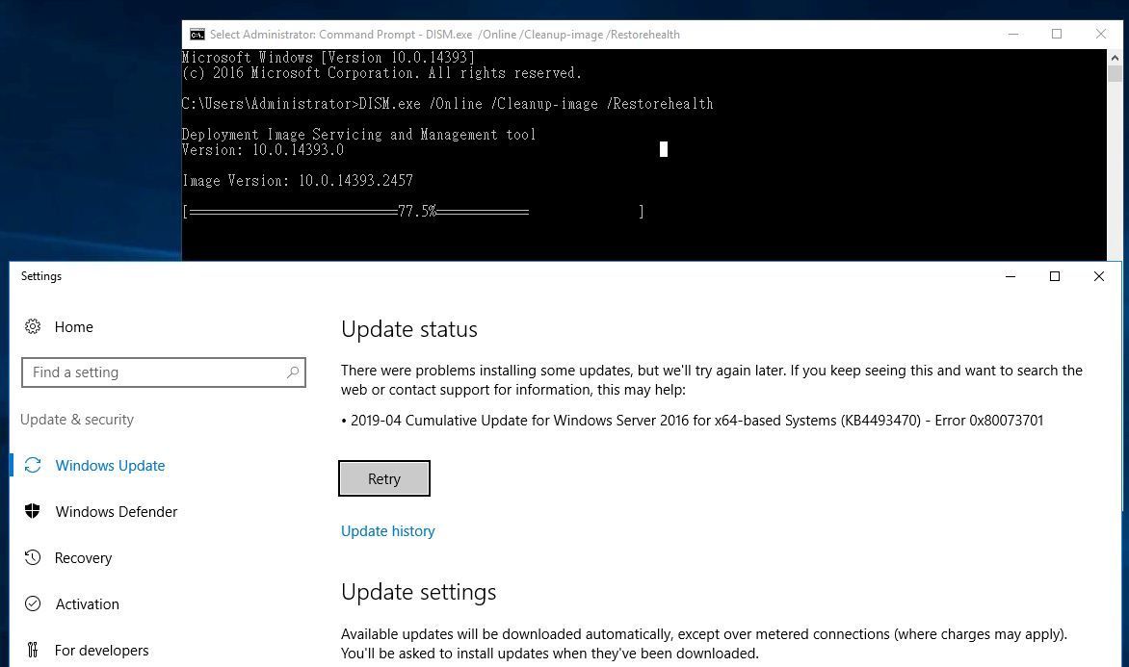
Task: Select the For developers icon
Action: pos(32,650)
